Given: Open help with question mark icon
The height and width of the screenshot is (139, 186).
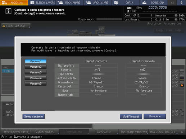Looking at the screenshot, I should (x=181, y=3).
